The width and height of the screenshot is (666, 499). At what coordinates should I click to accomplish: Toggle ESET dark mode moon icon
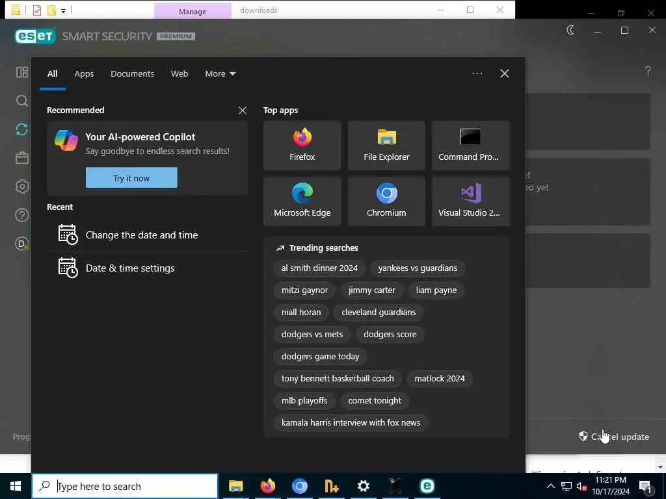[571, 30]
